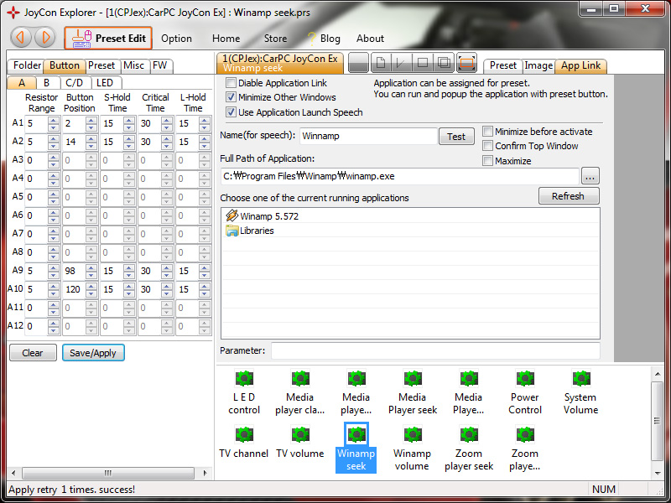Click the left panel scroll-right arrow
671x503 pixels.
tap(205, 473)
